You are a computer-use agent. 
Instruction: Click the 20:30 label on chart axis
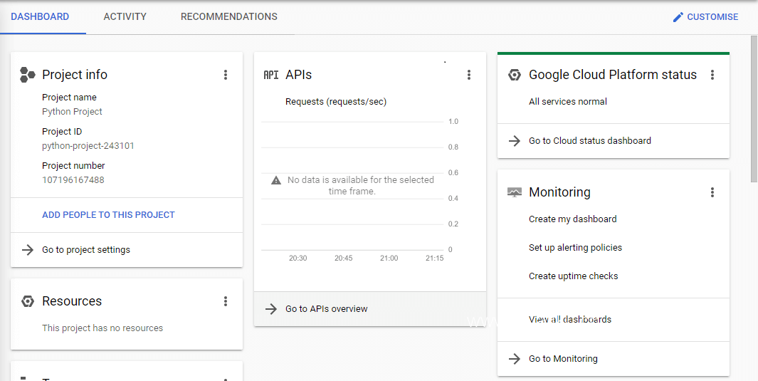298,259
